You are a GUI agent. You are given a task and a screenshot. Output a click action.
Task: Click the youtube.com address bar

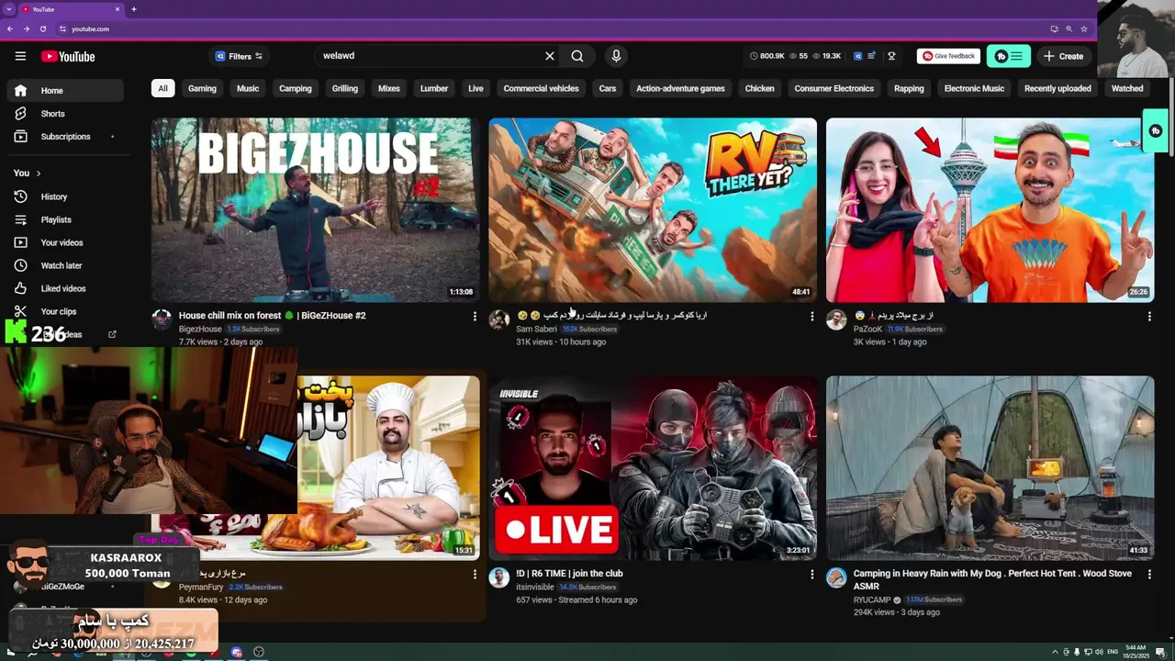coord(551,29)
